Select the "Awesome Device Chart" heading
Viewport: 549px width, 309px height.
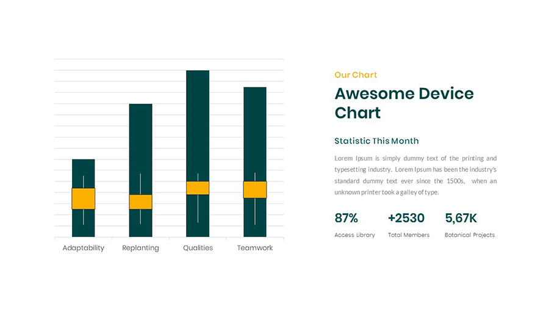click(404, 103)
